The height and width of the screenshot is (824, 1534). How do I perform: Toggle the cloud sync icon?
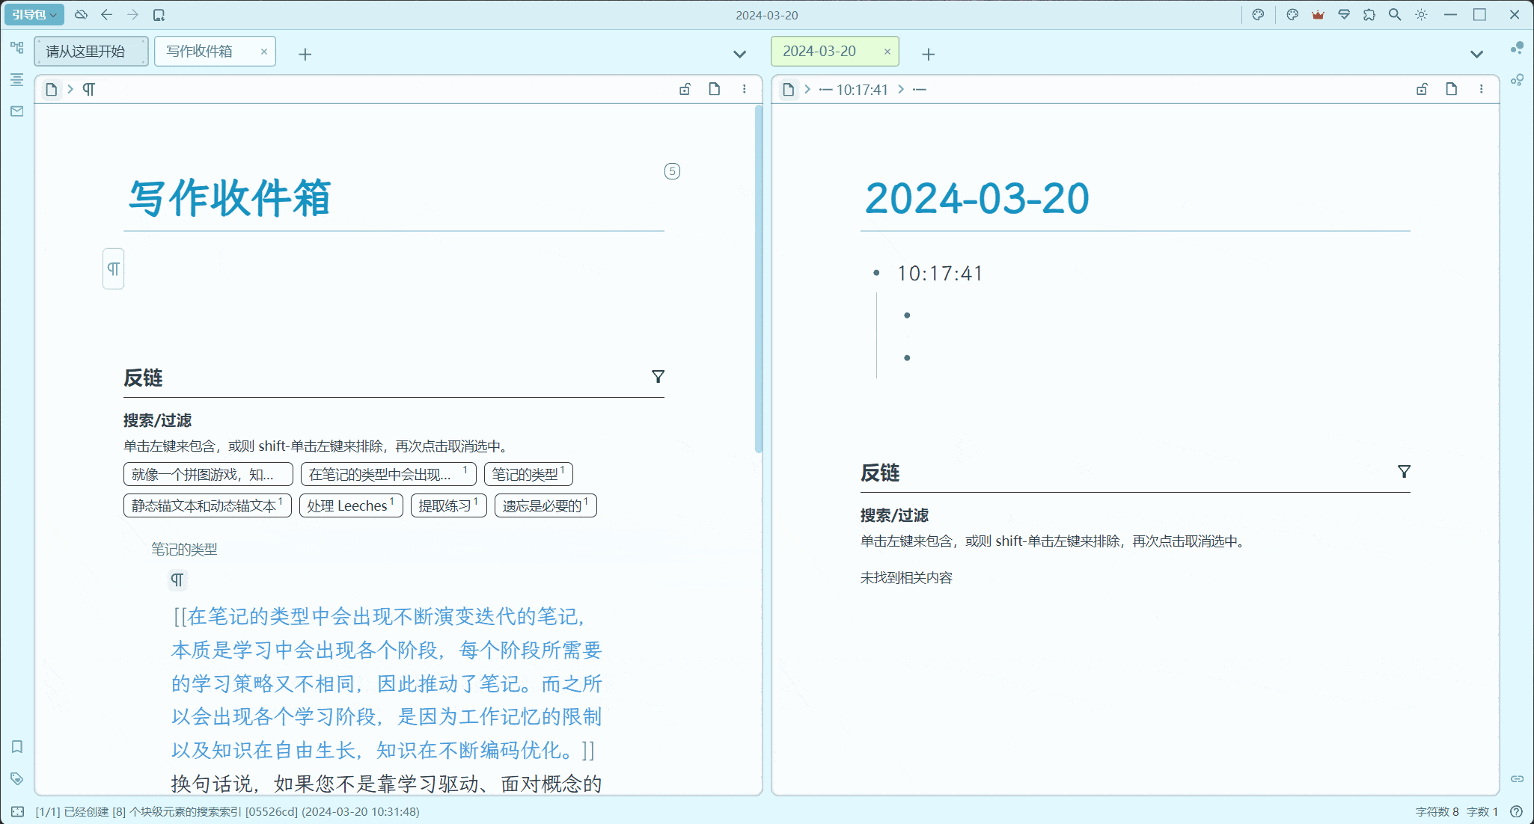coord(81,14)
